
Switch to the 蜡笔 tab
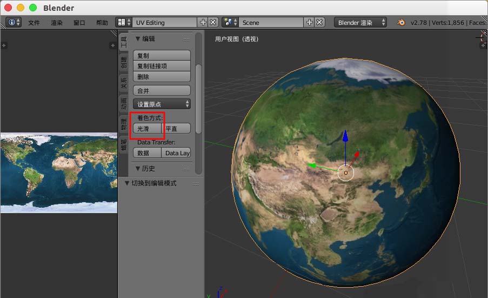[x=124, y=144]
